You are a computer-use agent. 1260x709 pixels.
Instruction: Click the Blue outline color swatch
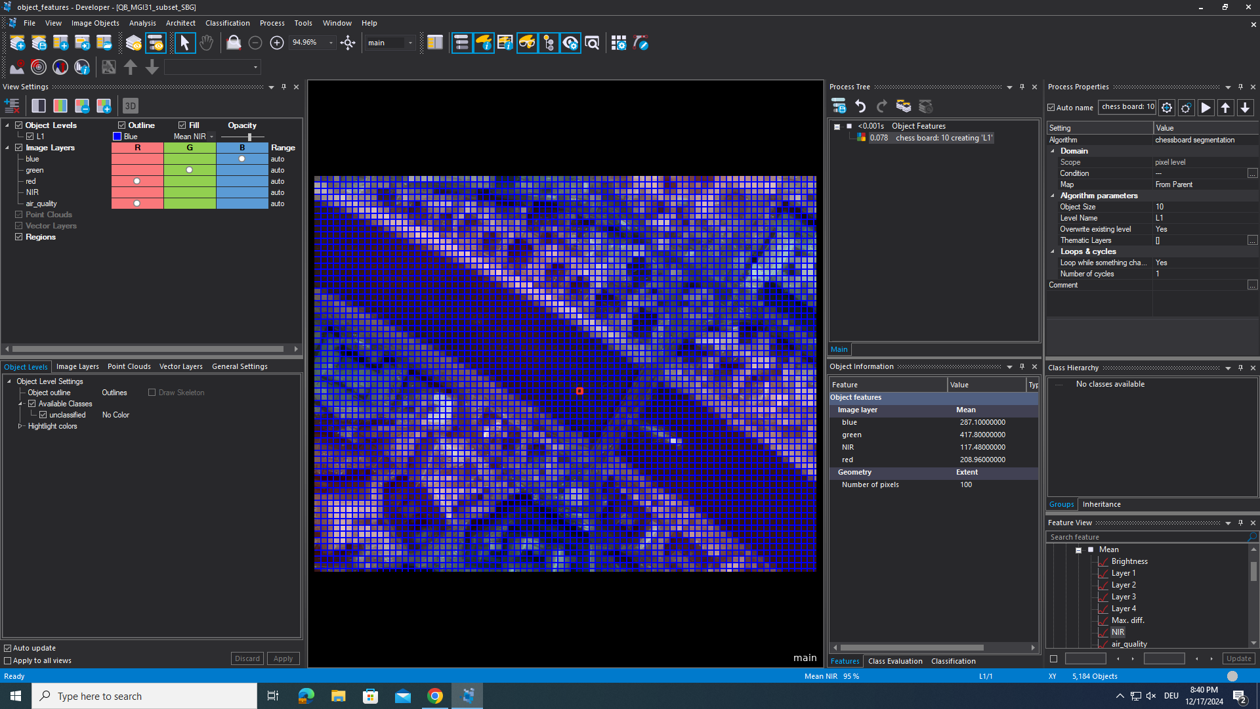(x=117, y=137)
